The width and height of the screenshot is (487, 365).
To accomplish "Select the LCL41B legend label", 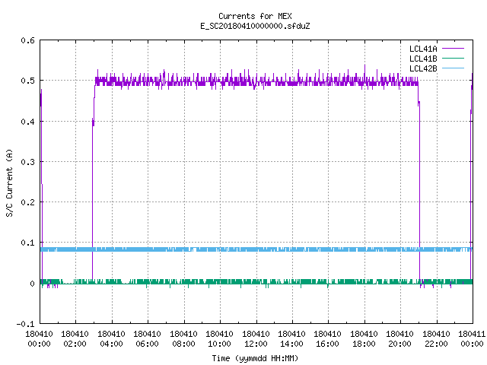I will [423, 59].
